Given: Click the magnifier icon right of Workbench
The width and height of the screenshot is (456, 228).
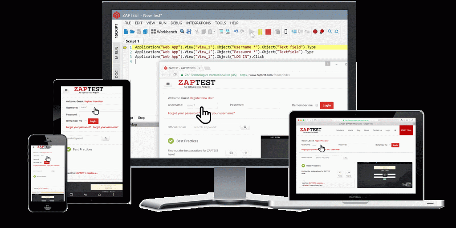Looking at the screenshot, I should 182,32.
